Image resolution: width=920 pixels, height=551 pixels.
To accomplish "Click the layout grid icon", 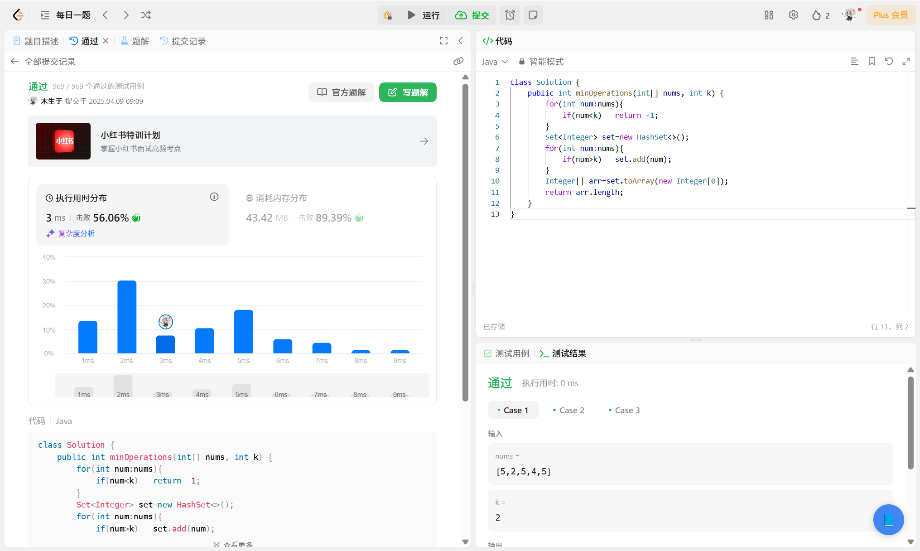I will pyautogui.click(x=769, y=15).
